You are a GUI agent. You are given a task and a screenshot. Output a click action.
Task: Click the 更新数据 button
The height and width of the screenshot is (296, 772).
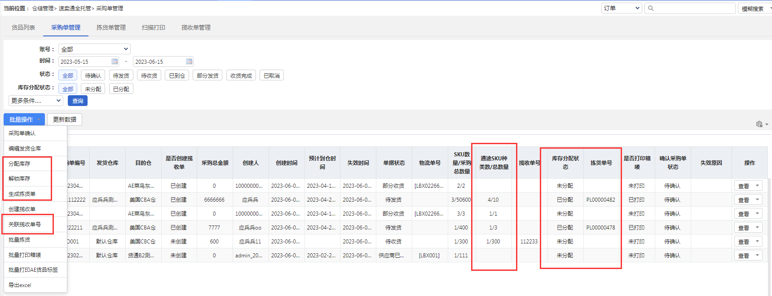tap(65, 119)
